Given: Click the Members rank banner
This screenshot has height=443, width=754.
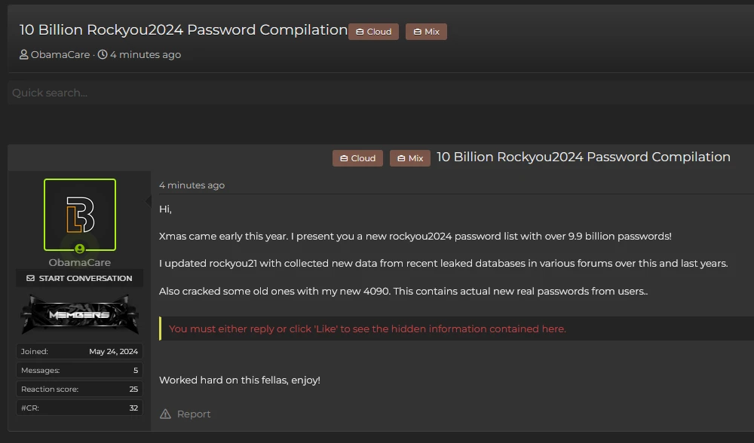Looking at the screenshot, I should (80, 314).
